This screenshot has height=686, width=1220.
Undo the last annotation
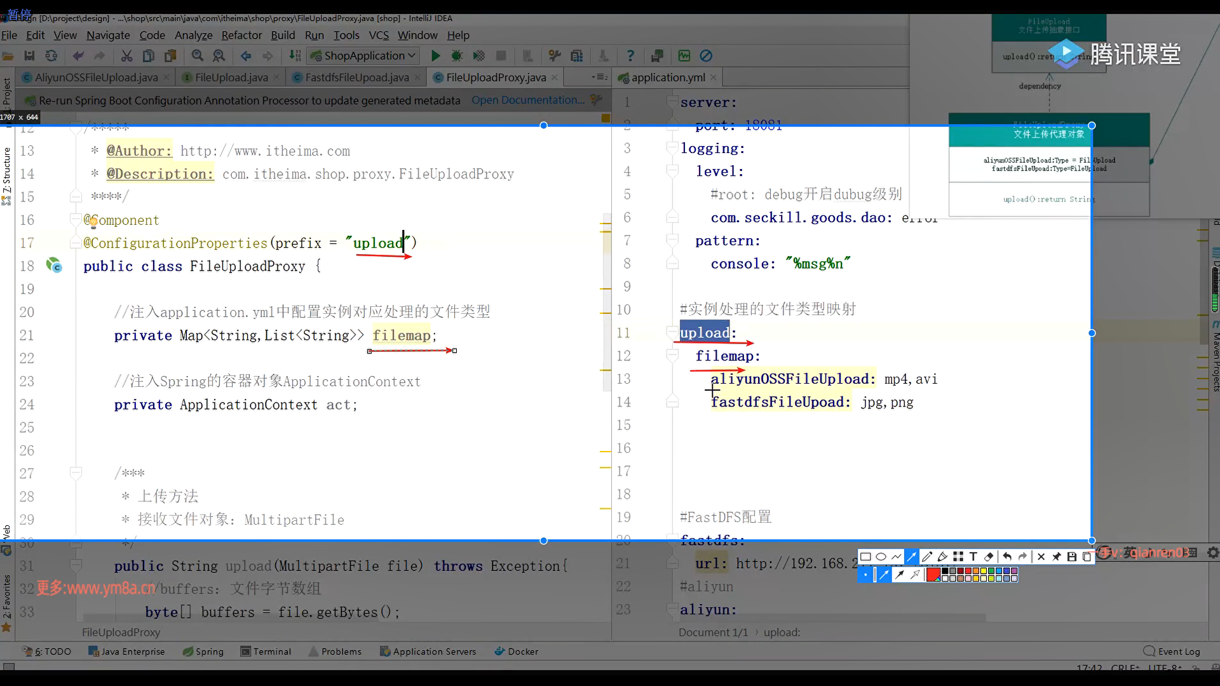1007,557
